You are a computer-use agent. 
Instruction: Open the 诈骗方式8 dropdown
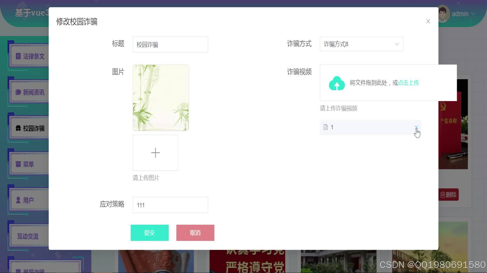pyautogui.click(x=361, y=44)
